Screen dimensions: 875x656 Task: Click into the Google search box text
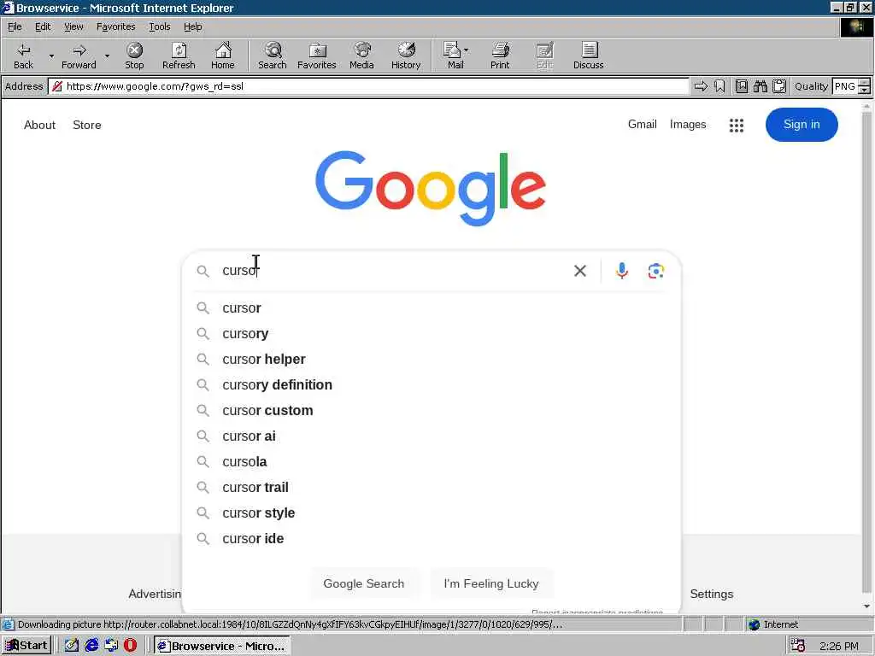coord(391,271)
